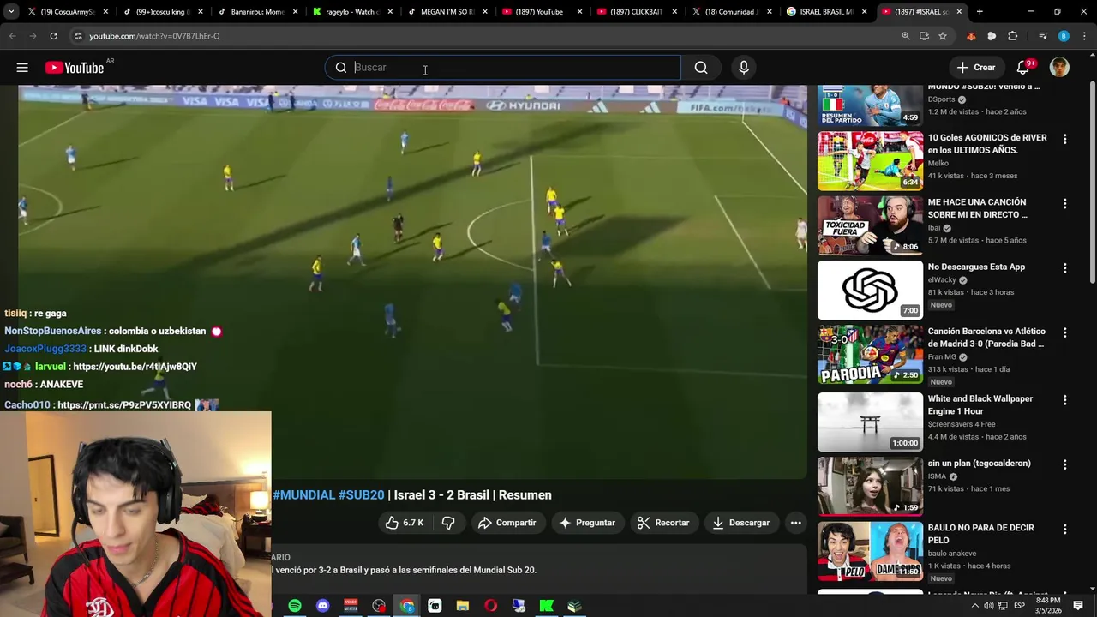Click the #SUB20 hashtag link

[361, 495]
